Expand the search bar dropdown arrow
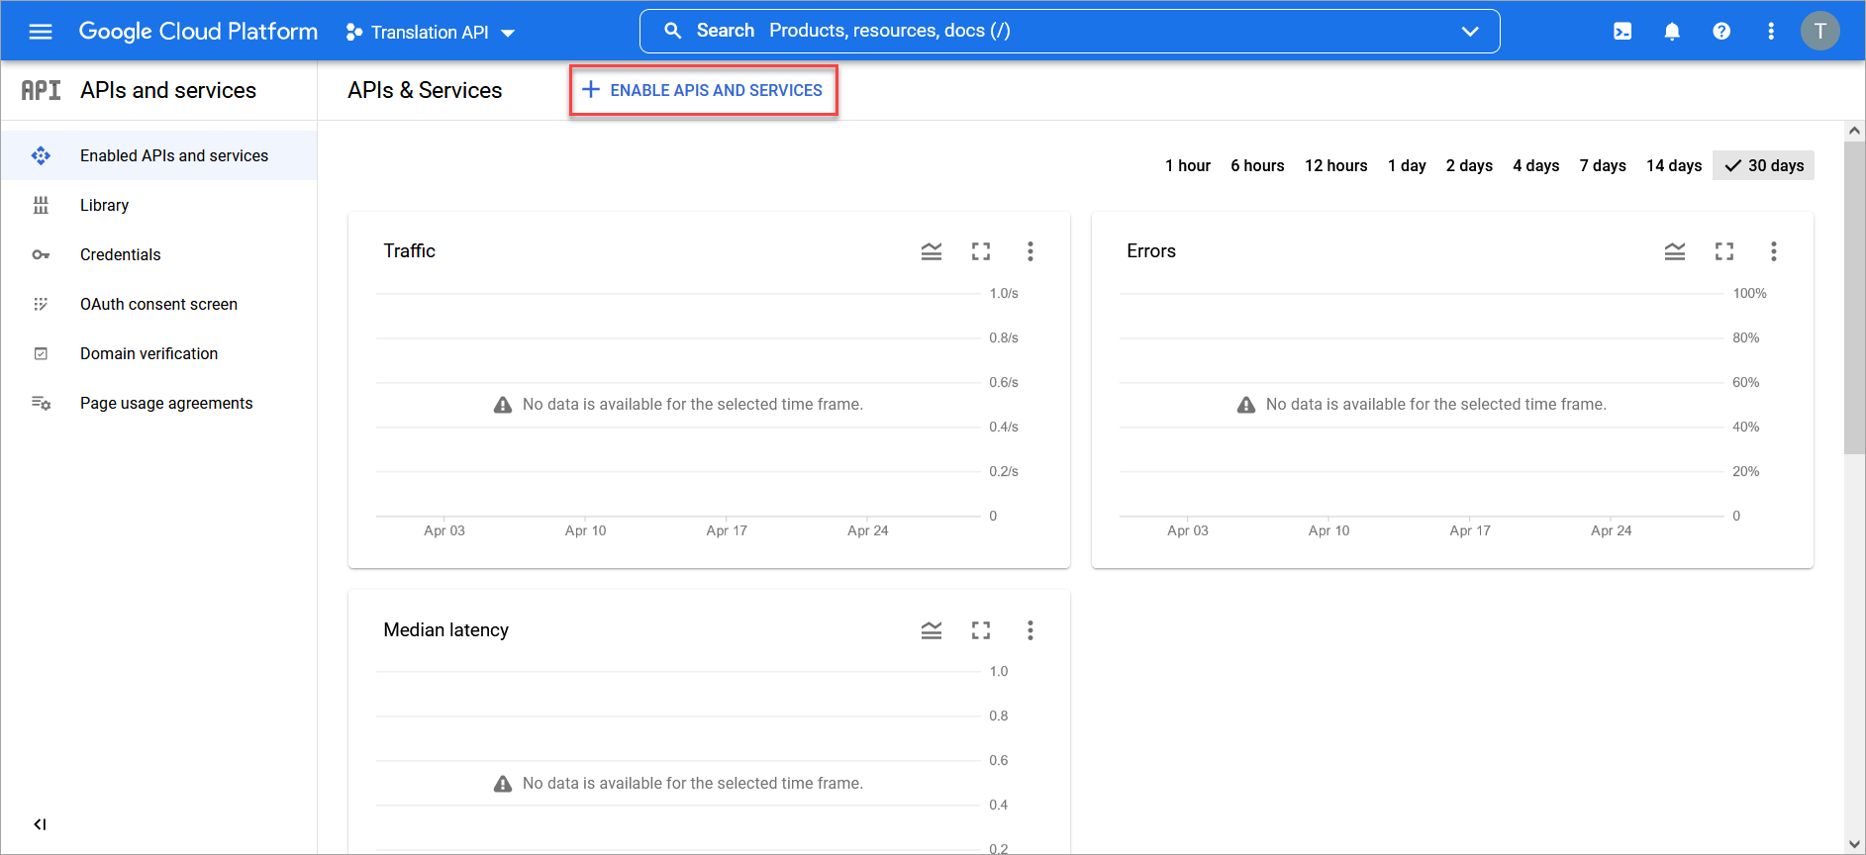 pyautogui.click(x=1470, y=31)
